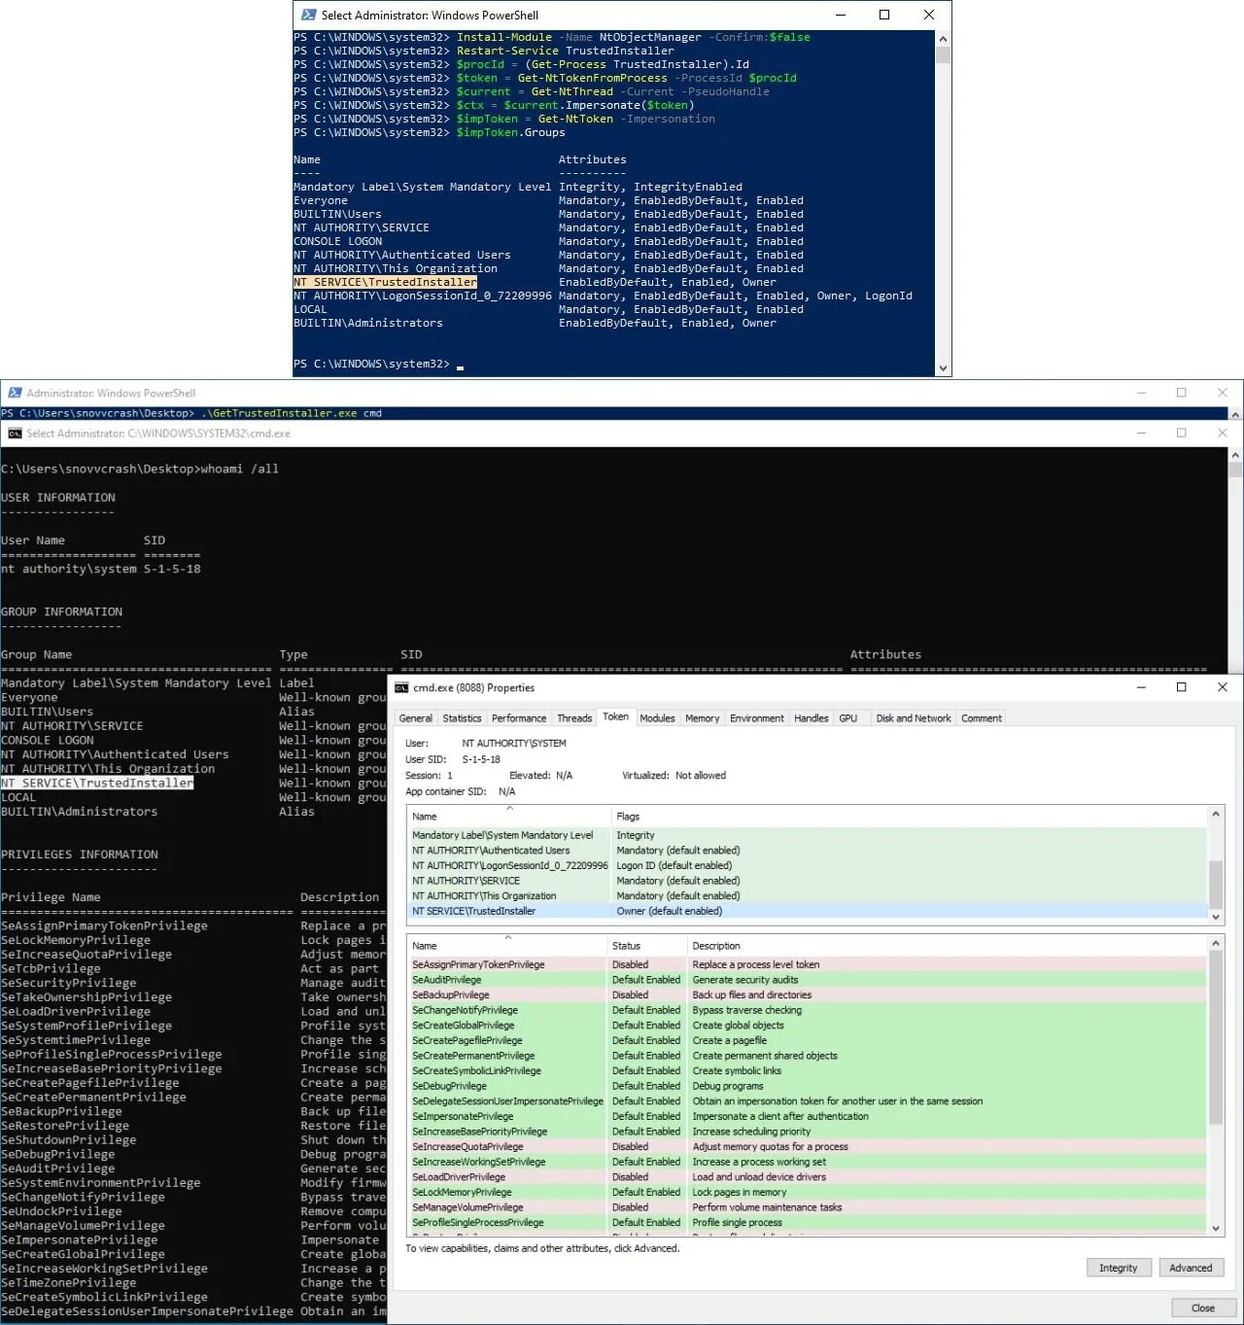Screen dimensions: 1244x1325
Task: Open the GPU tab
Action: click(x=848, y=718)
